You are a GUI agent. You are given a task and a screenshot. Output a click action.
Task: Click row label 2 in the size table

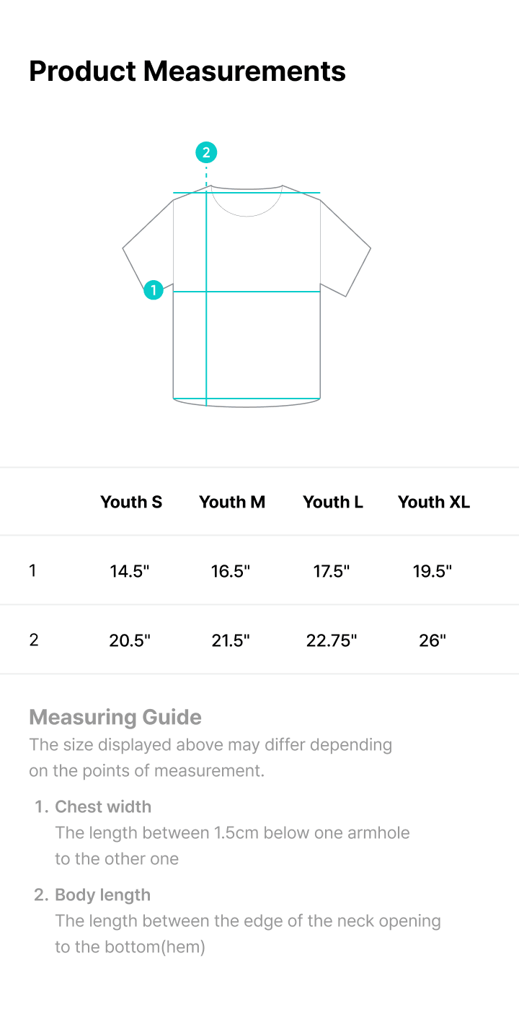click(x=33, y=640)
